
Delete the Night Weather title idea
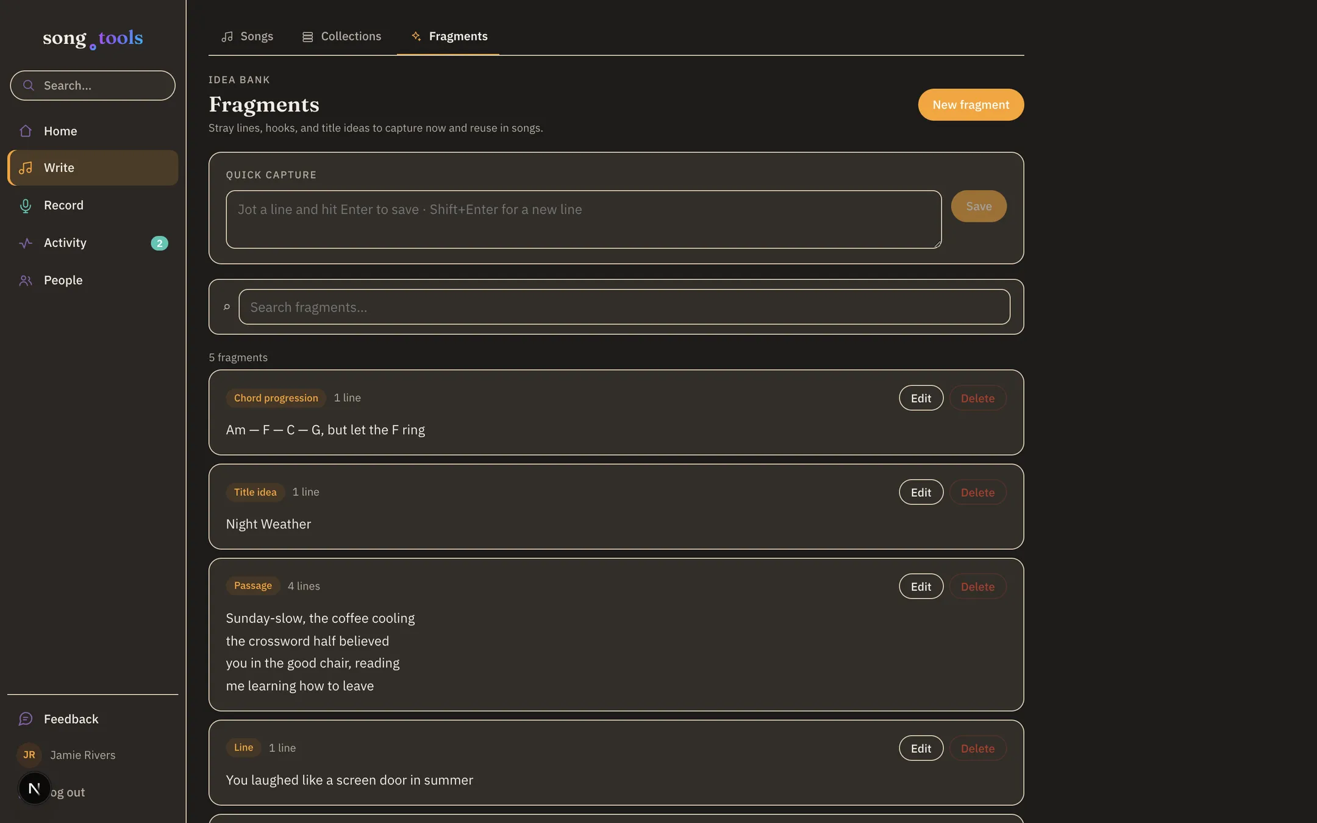(x=977, y=493)
